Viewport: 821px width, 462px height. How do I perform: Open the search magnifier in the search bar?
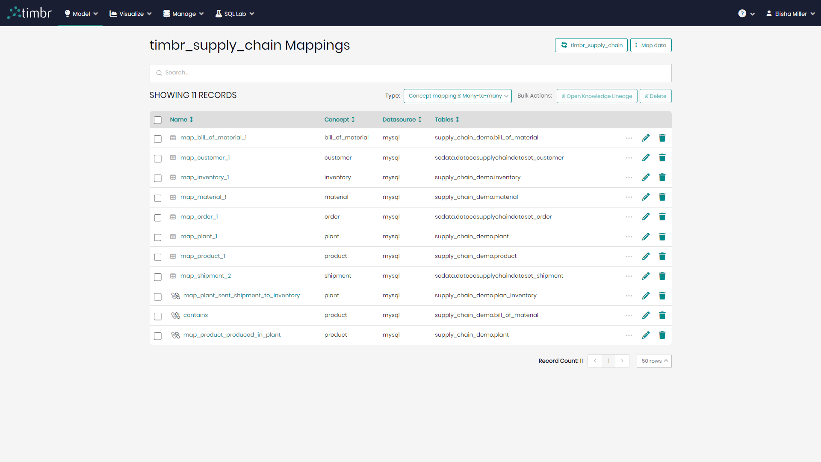[159, 73]
